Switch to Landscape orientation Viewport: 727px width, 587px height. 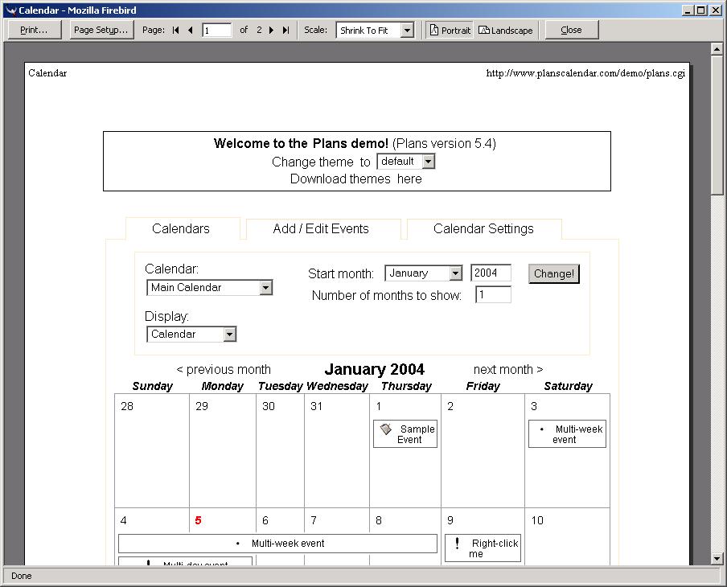(x=505, y=30)
